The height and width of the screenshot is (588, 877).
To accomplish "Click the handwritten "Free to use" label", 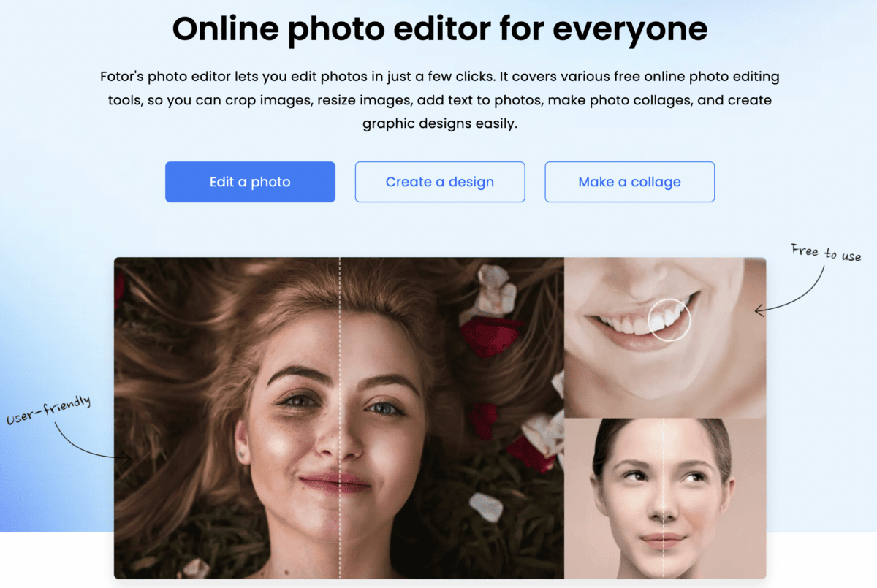I will pos(826,253).
